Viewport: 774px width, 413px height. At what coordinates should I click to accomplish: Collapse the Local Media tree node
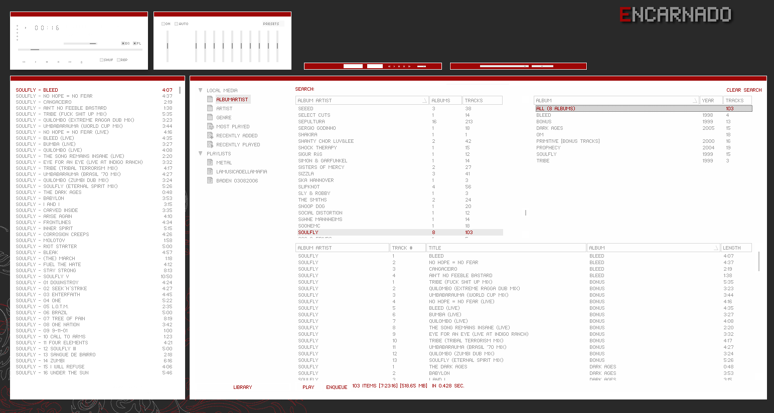point(201,90)
